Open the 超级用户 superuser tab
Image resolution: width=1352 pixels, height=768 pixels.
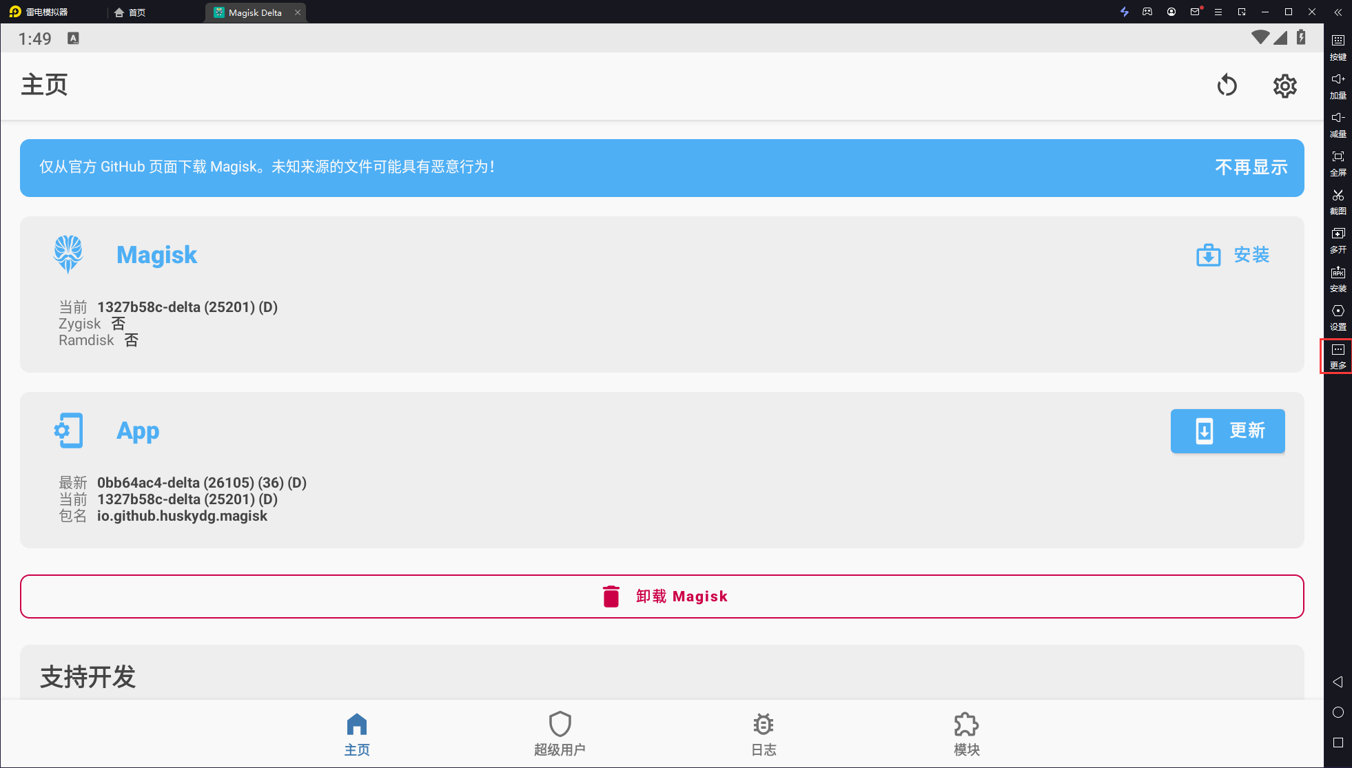pyautogui.click(x=560, y=735)
